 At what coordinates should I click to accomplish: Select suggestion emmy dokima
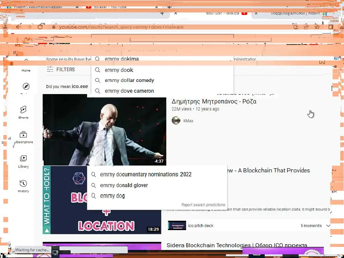click(162, 59)
